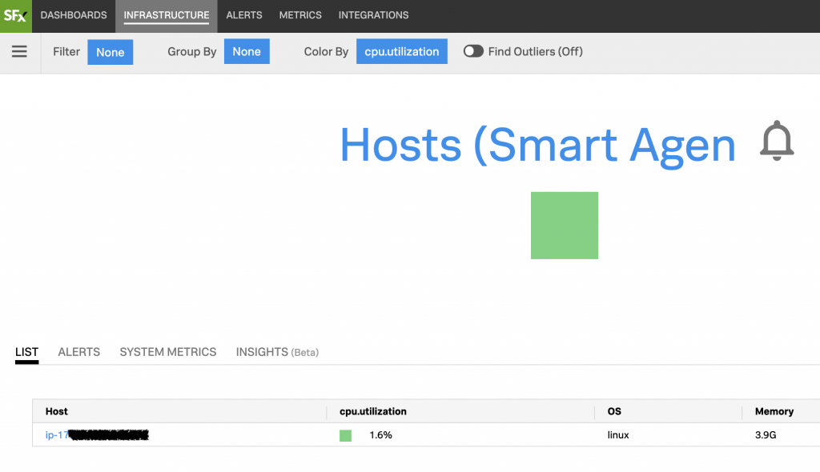Image resolution: width=820 pixels, height=472 pixels.
Task: Change Color By cpu.utilization selector
Action: point(402,51)
